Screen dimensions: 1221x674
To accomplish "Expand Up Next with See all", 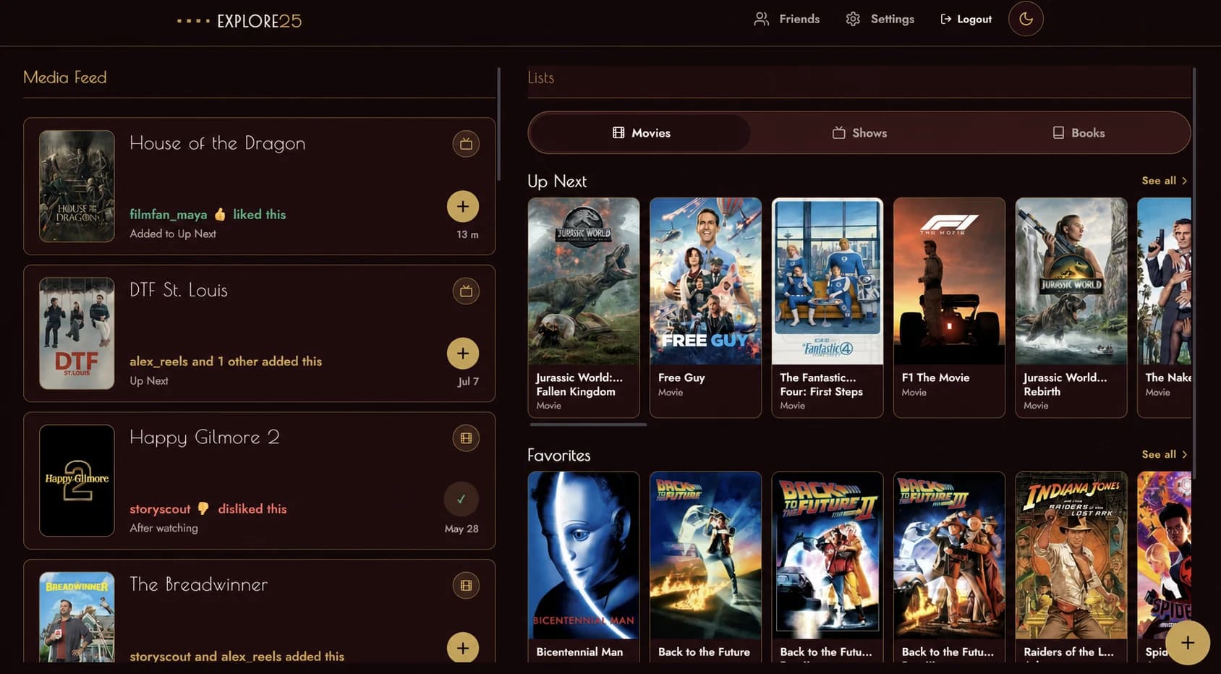I will [1164, 181].
